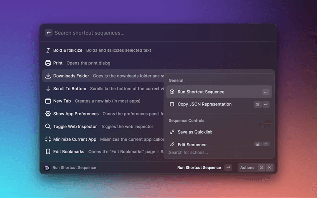The height and width of the screenshot is (198, 317).
Task: Select the Edit Bookmarks sequence
Action: 103,152
